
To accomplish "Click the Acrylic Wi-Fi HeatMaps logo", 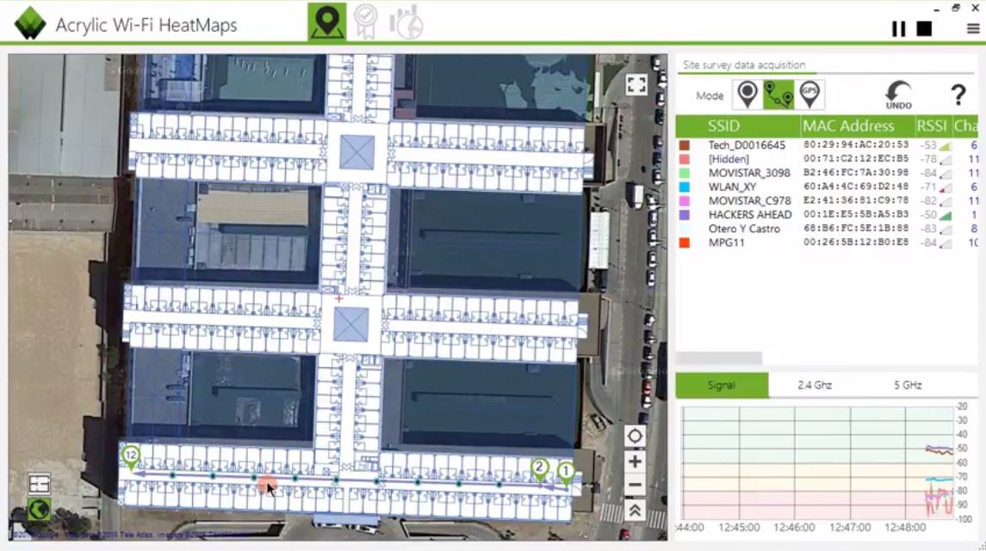I will (30, 24).
